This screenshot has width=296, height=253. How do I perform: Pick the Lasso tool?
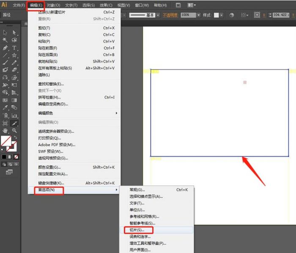point(14,40)
